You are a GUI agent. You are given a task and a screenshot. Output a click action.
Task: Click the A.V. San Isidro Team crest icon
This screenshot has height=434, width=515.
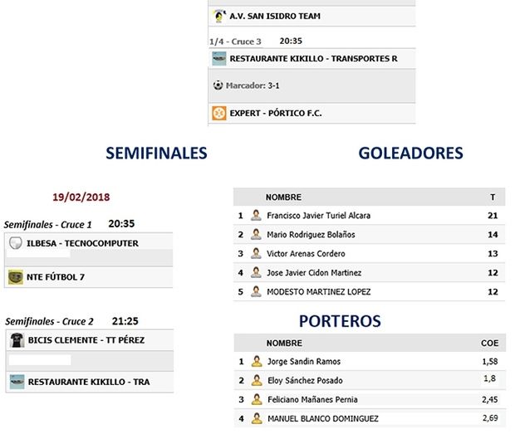pos(218,16)
